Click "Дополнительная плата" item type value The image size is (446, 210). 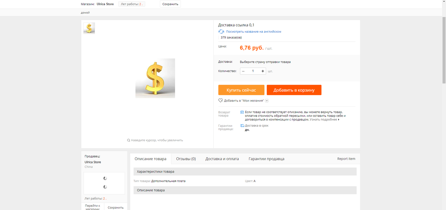coord(168,181)
